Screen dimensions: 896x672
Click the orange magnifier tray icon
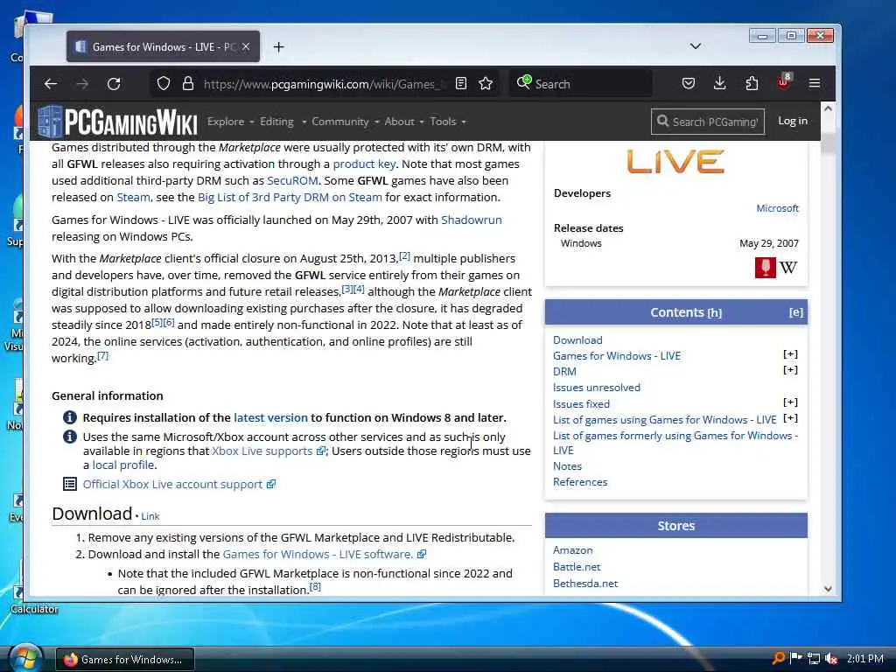778,658
